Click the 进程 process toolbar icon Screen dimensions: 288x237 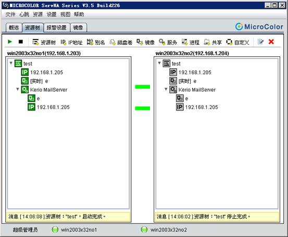coord(191,42)
